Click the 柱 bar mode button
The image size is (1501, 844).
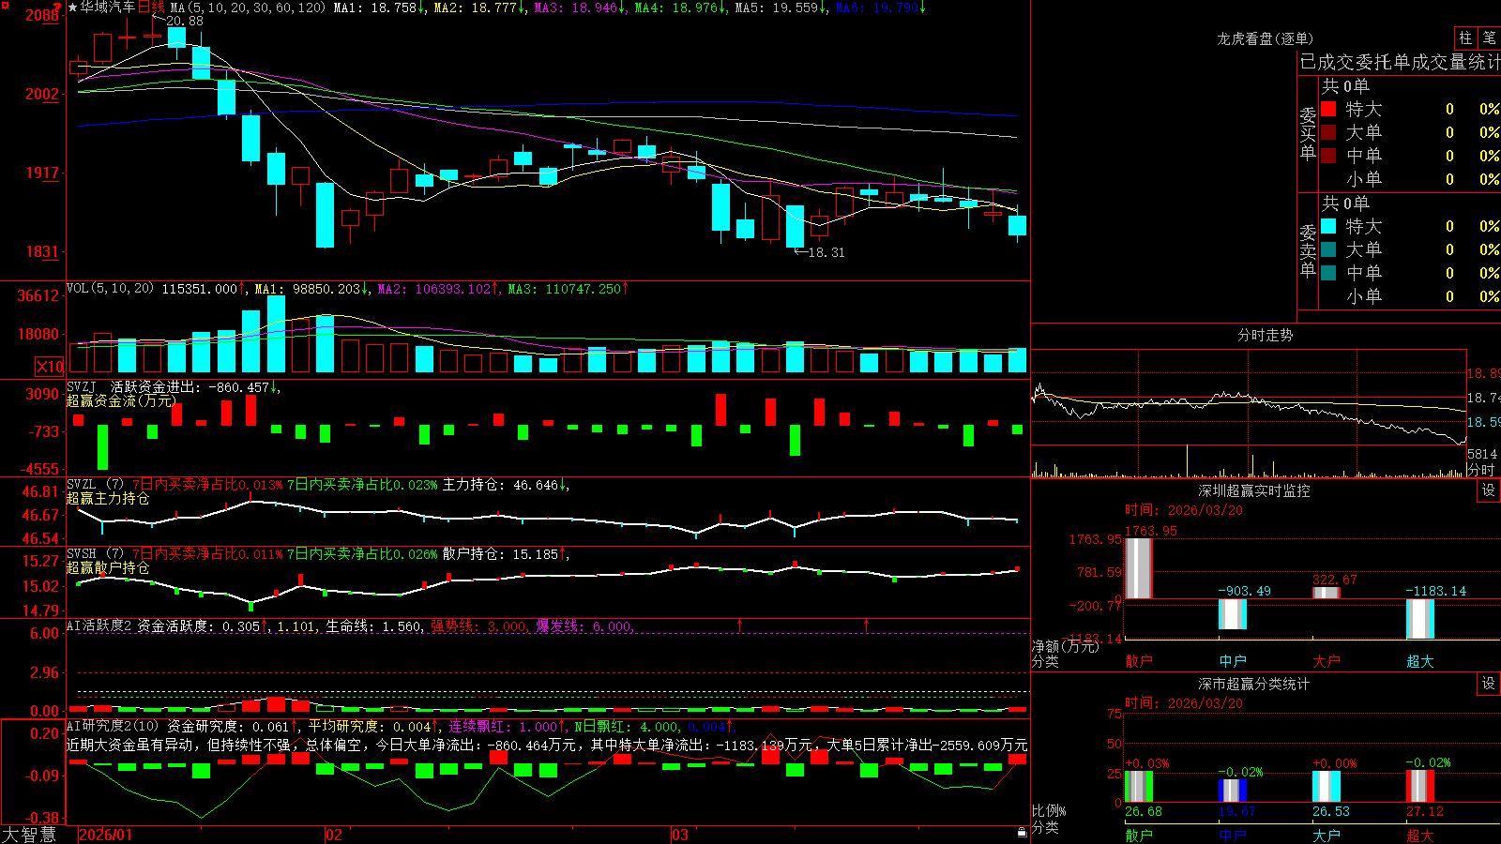point(1465,38)
